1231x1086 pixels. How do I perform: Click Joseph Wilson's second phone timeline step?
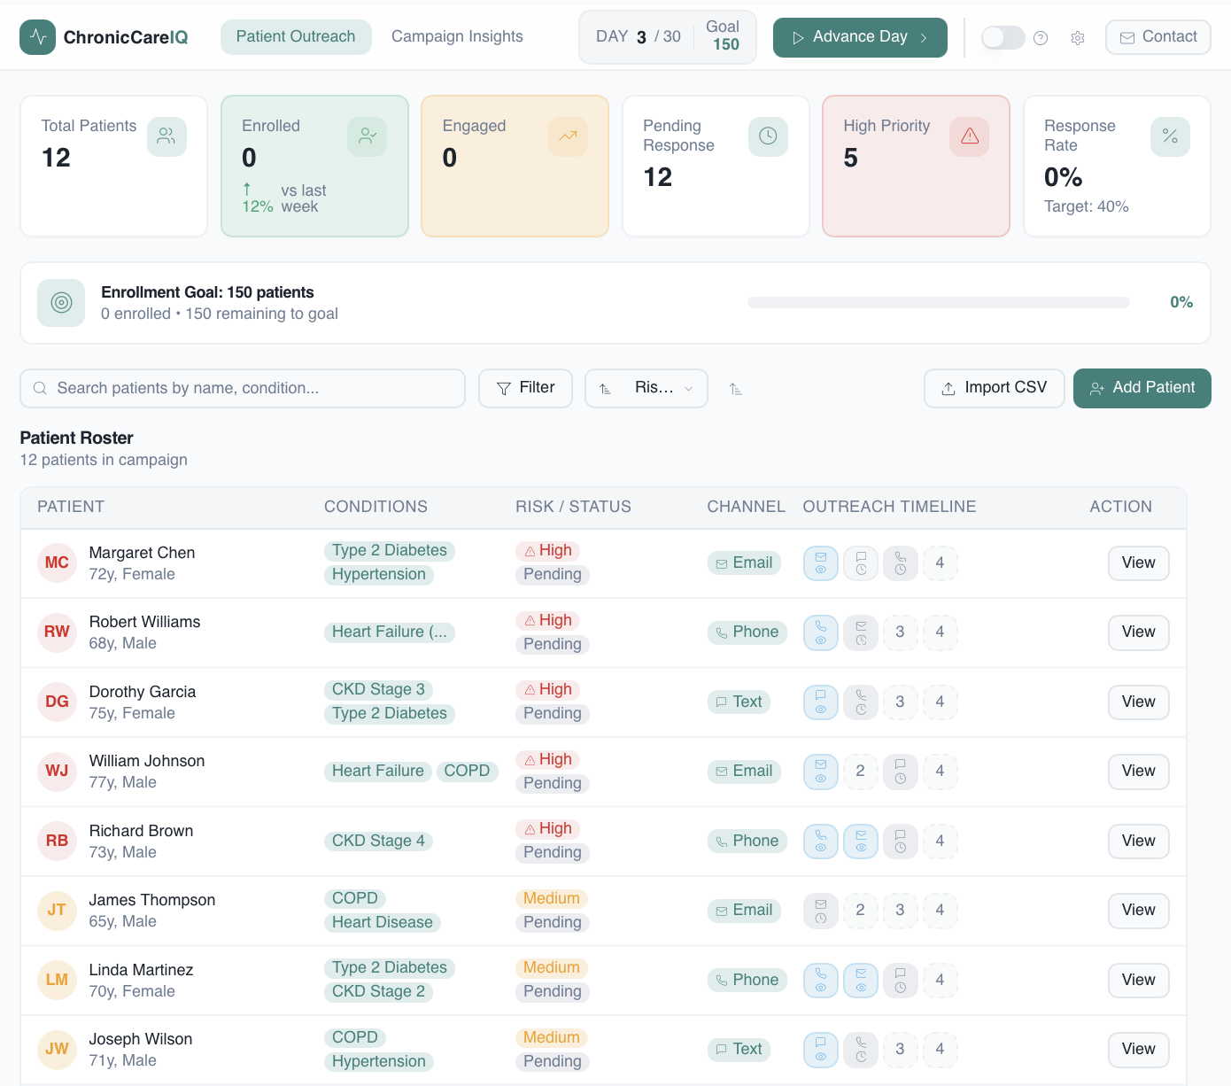pos(861,1050)
